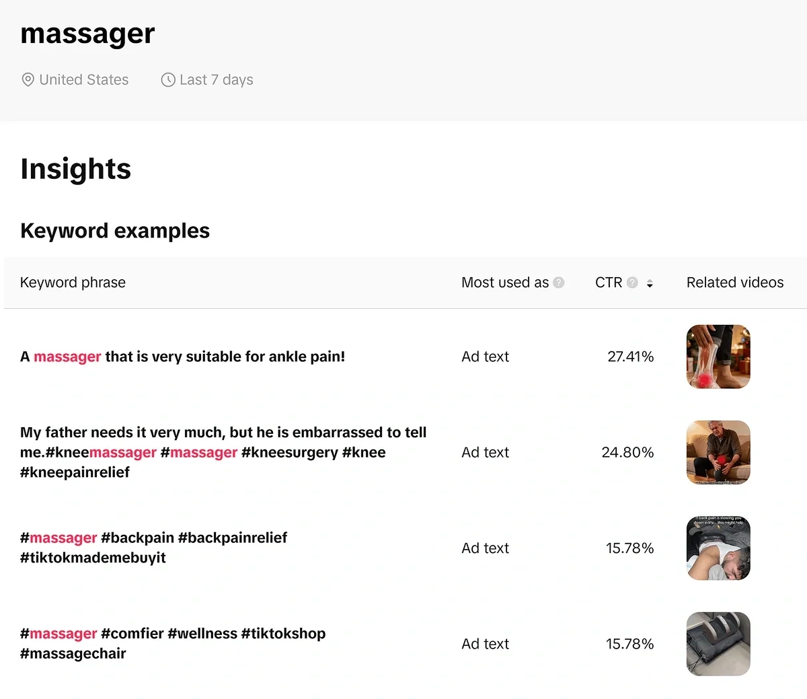This screenshot has width=807, height=699.
Task: Open the CTR help question mark tooltip
Action: click(633, 283)
